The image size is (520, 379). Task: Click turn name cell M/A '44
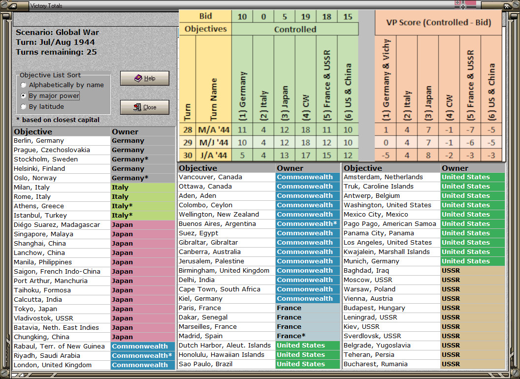213,129
